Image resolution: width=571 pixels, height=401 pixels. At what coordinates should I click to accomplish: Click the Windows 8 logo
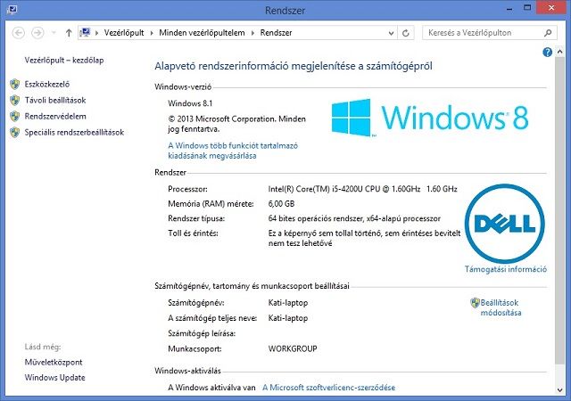click(430, 118)
